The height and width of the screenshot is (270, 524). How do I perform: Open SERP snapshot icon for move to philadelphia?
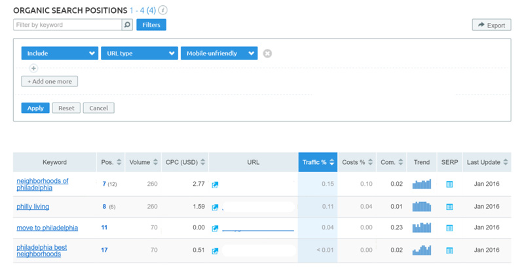coord(449,228)
